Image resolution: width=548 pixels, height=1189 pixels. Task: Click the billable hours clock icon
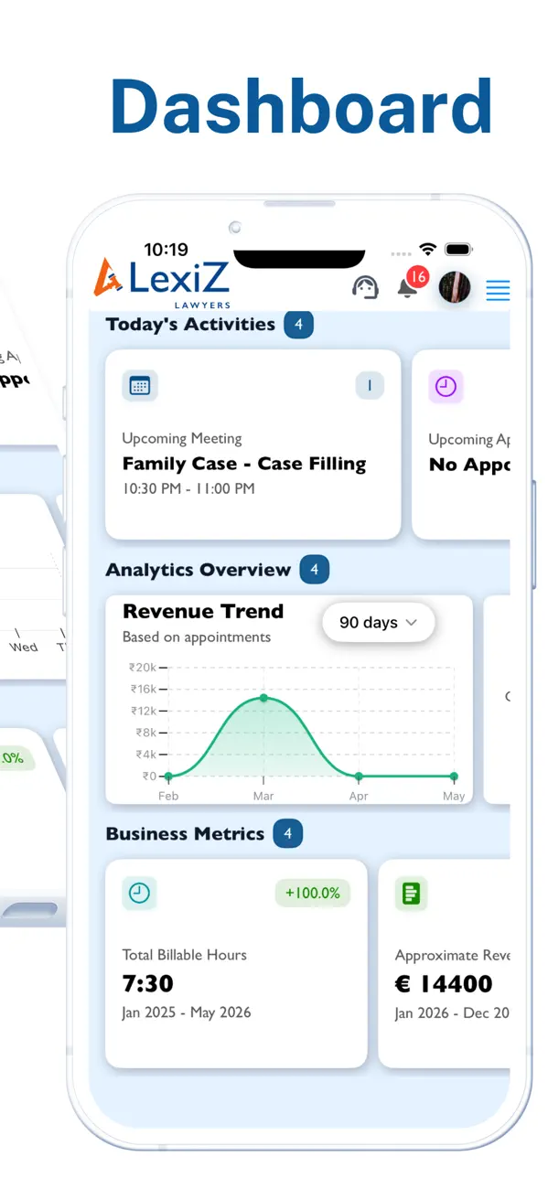139,893
